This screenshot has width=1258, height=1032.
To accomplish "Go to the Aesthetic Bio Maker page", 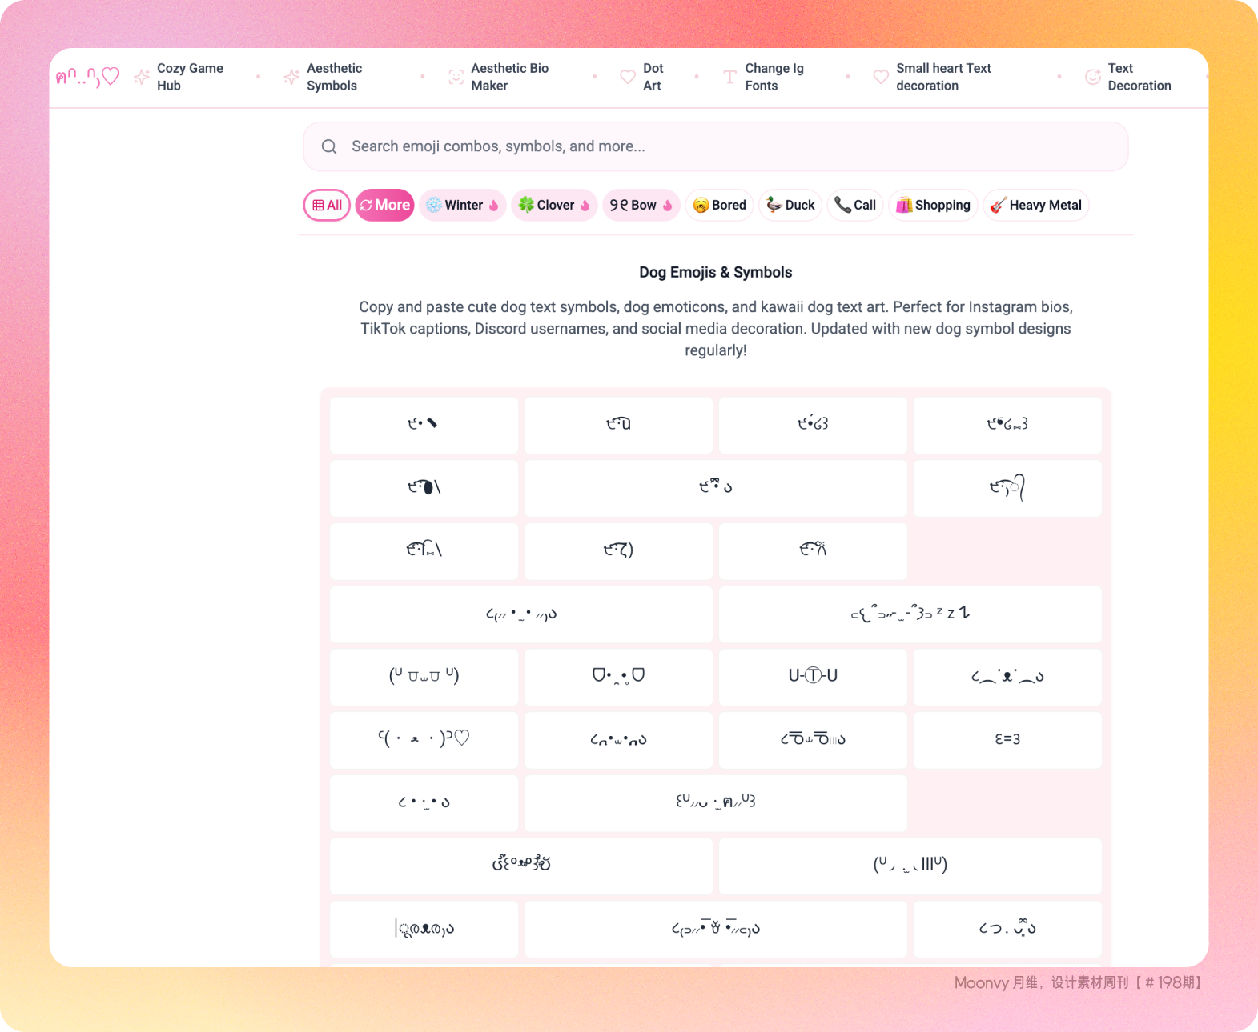I will pos(509,77).
